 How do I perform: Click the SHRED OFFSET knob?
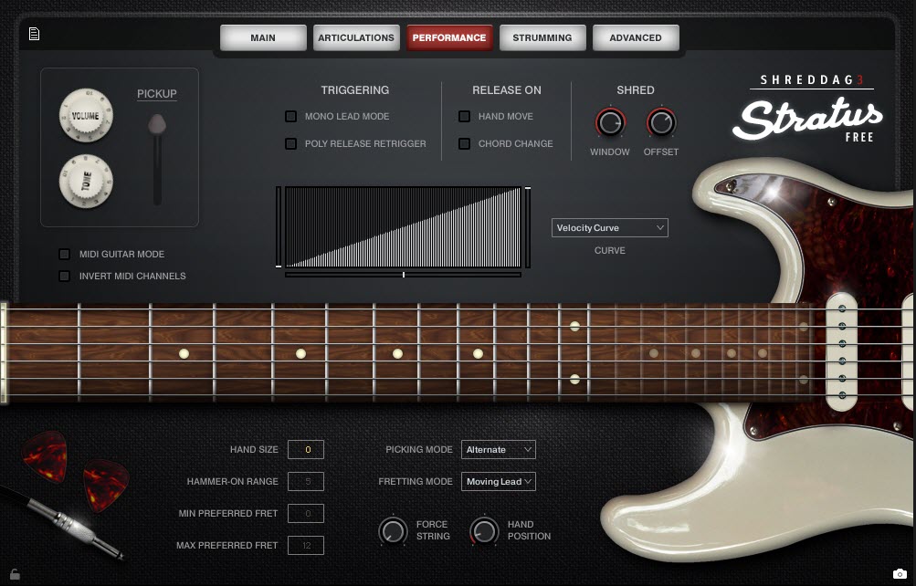[x=661, y=122]
